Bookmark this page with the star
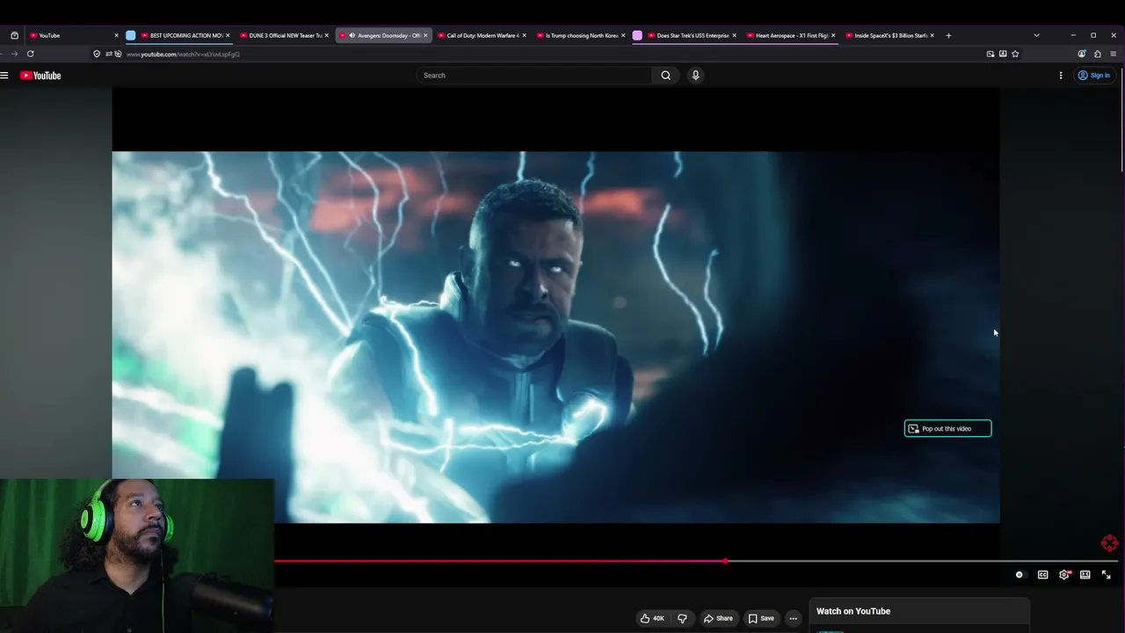Viewport: 1125px width, 633px height. [1015, 54]
